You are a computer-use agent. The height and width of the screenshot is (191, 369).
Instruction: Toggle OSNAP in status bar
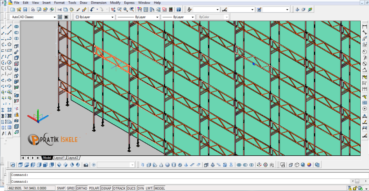106,188
